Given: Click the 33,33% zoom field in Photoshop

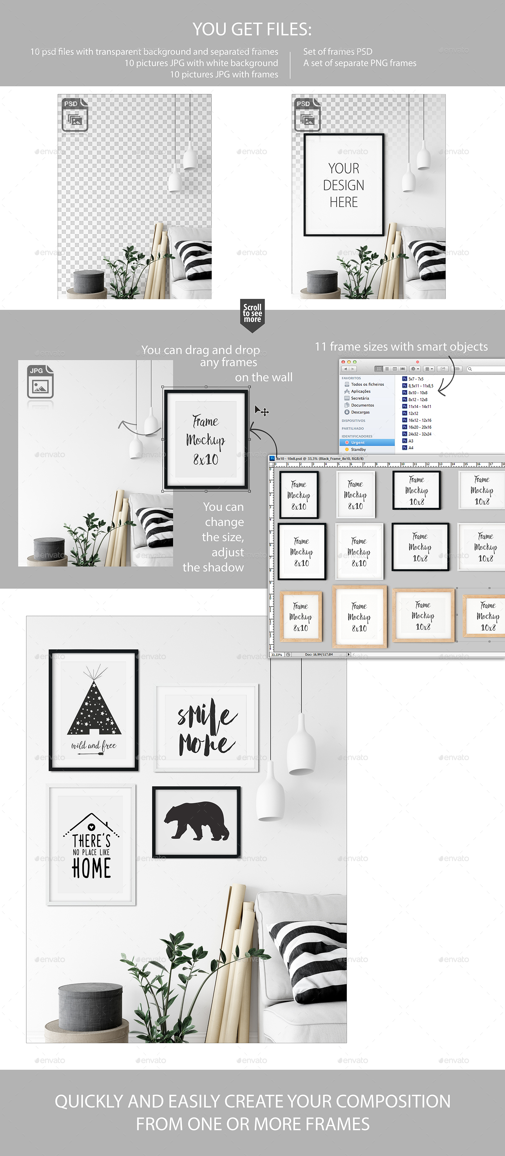Looking at the screenshot, I should (277, 655).
